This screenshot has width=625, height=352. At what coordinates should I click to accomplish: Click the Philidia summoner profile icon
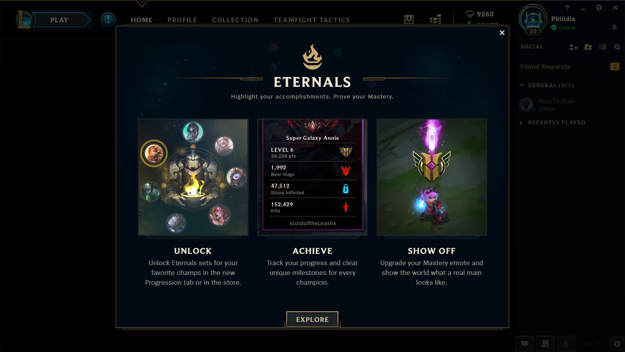[x=533, y=19]
